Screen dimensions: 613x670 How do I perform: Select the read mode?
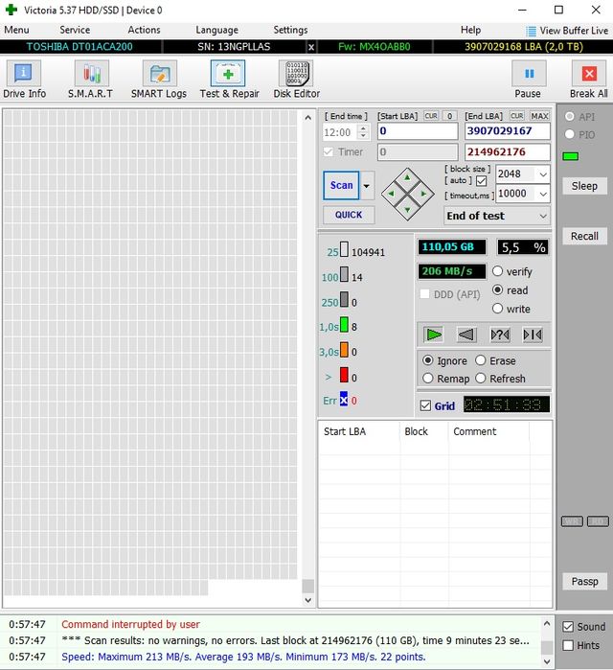pos(497,289)
